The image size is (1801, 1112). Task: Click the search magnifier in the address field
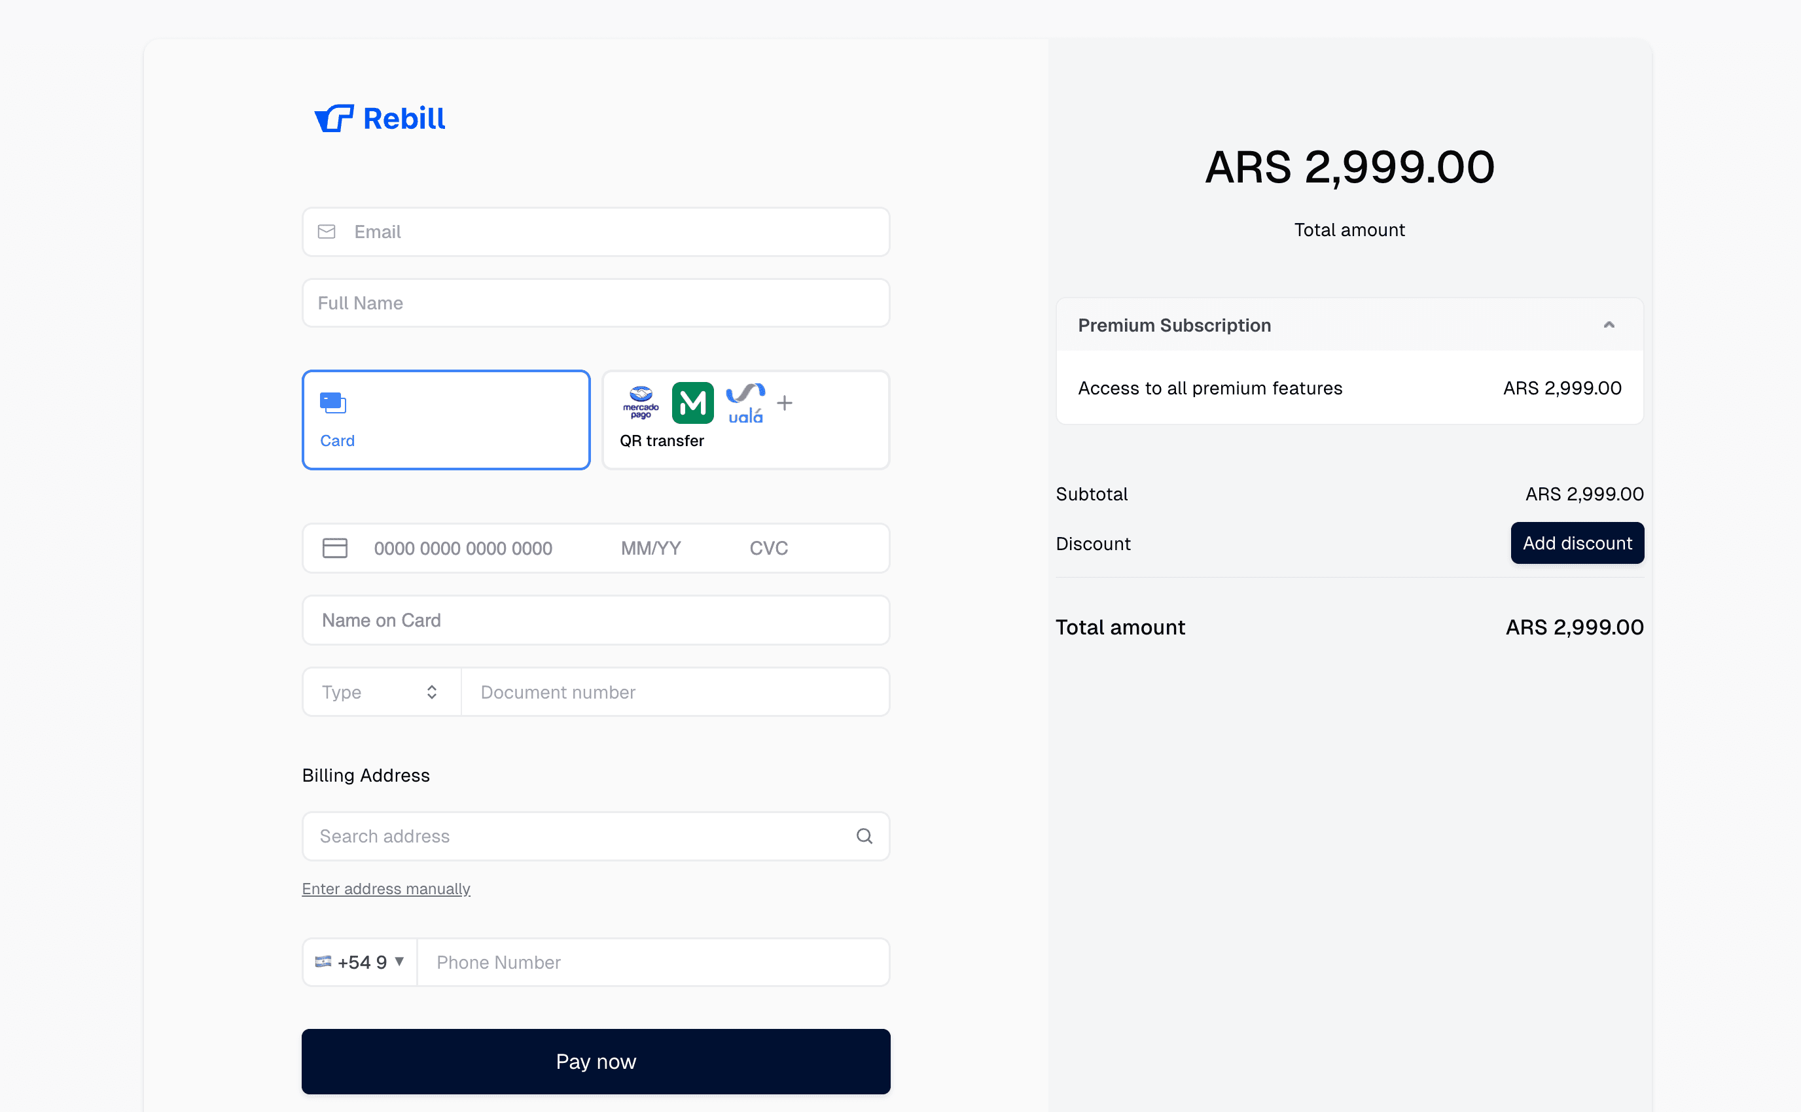click(x=864, y=836)
